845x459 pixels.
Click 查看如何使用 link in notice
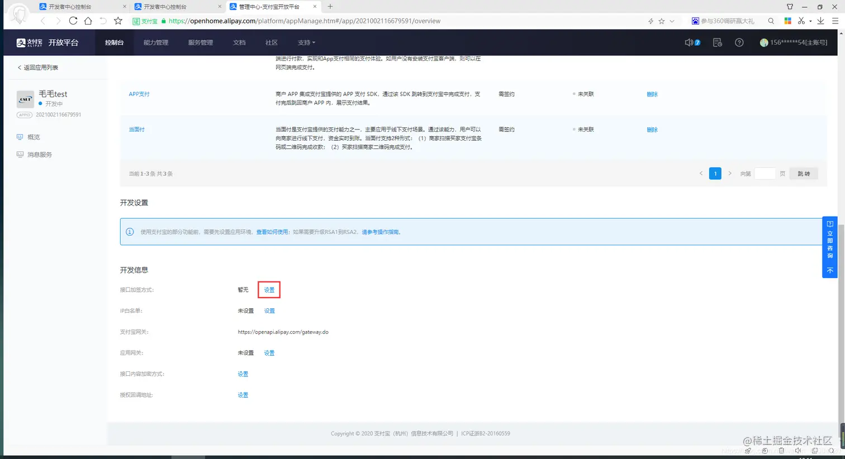(x=272, y=232)
